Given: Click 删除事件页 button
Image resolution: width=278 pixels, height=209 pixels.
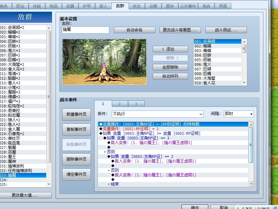Looking at the screenshot, I should point(76,159).
